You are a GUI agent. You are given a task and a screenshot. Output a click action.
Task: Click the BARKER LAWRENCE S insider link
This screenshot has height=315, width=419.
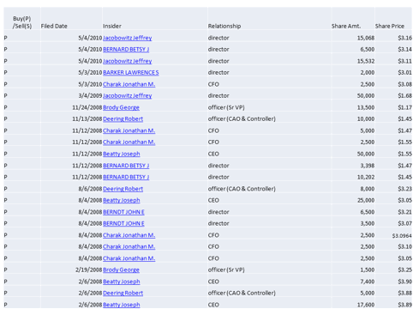tap(130, 72)
